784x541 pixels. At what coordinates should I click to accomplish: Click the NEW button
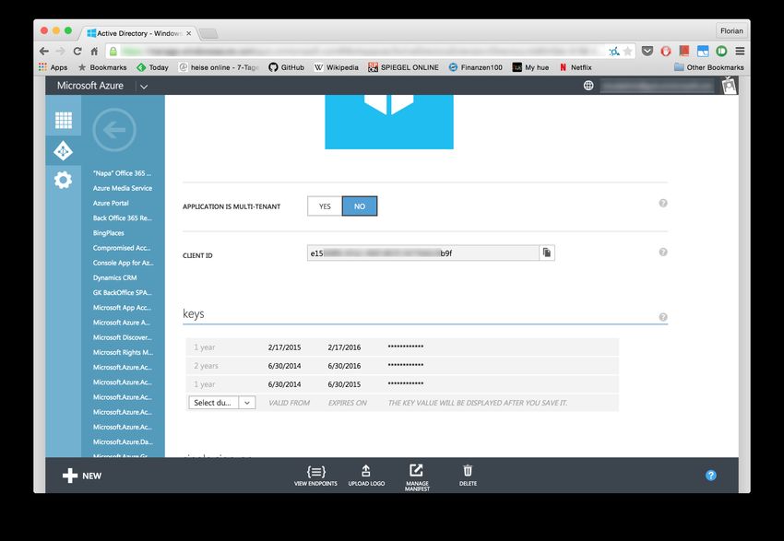pyautogui.click(x=82, y=476)
